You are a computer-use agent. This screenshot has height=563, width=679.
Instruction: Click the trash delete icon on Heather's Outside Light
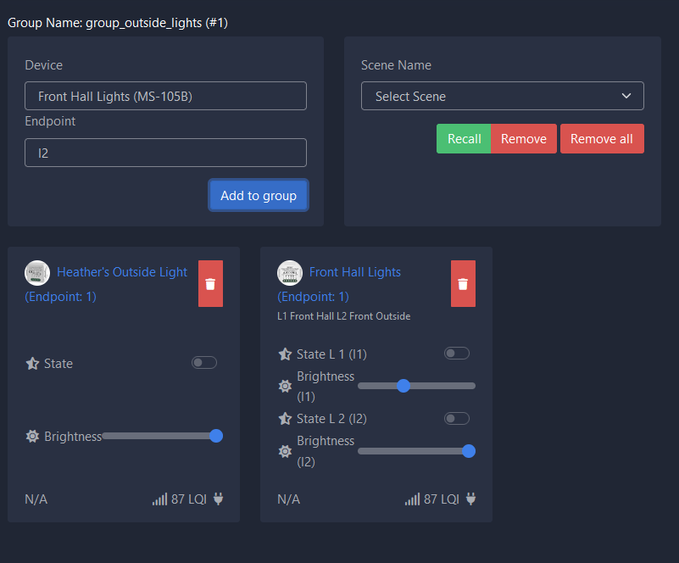pyautogui.click(x=210, y=283)
